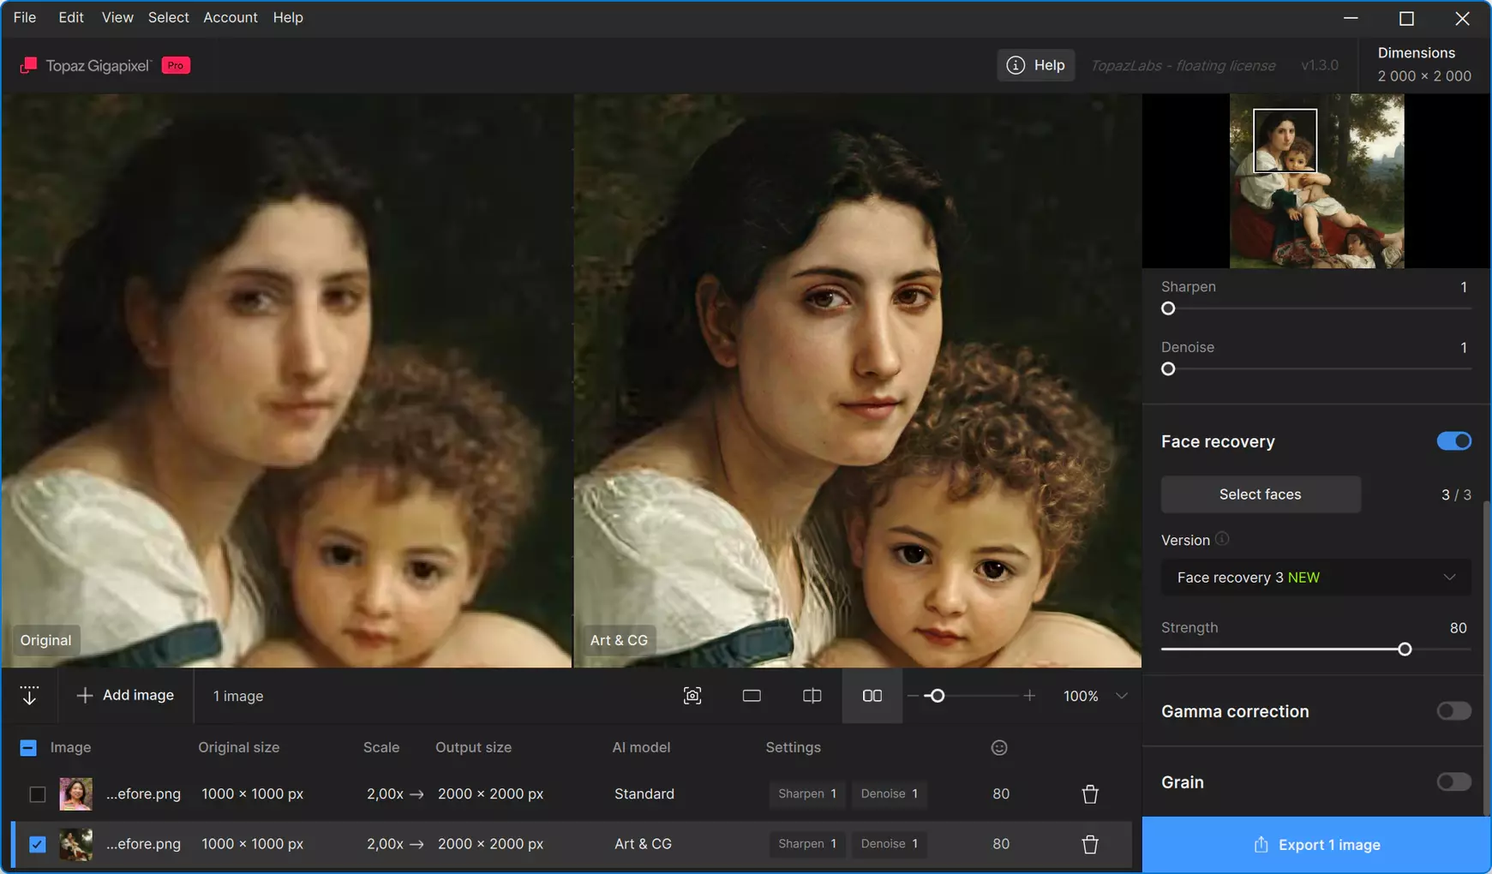This screenshot has width=1492, height=874.
Task: Click the Strength value 80
Action: pos(1458,628)
